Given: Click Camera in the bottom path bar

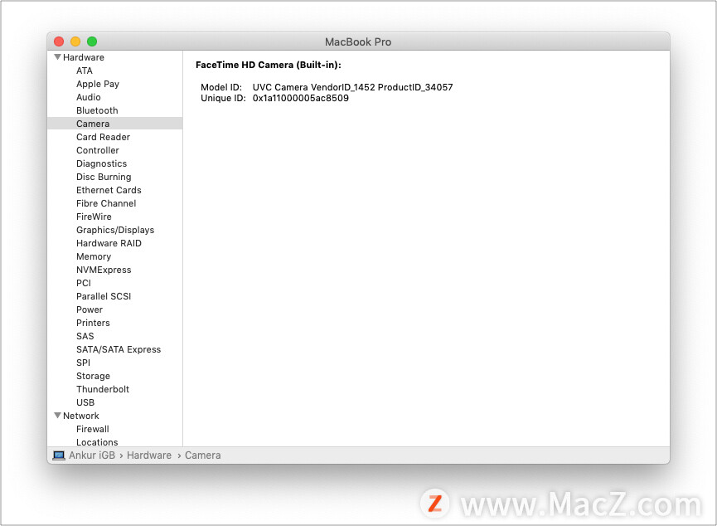Looking at the screenshot, I should (x=202, y=455).
